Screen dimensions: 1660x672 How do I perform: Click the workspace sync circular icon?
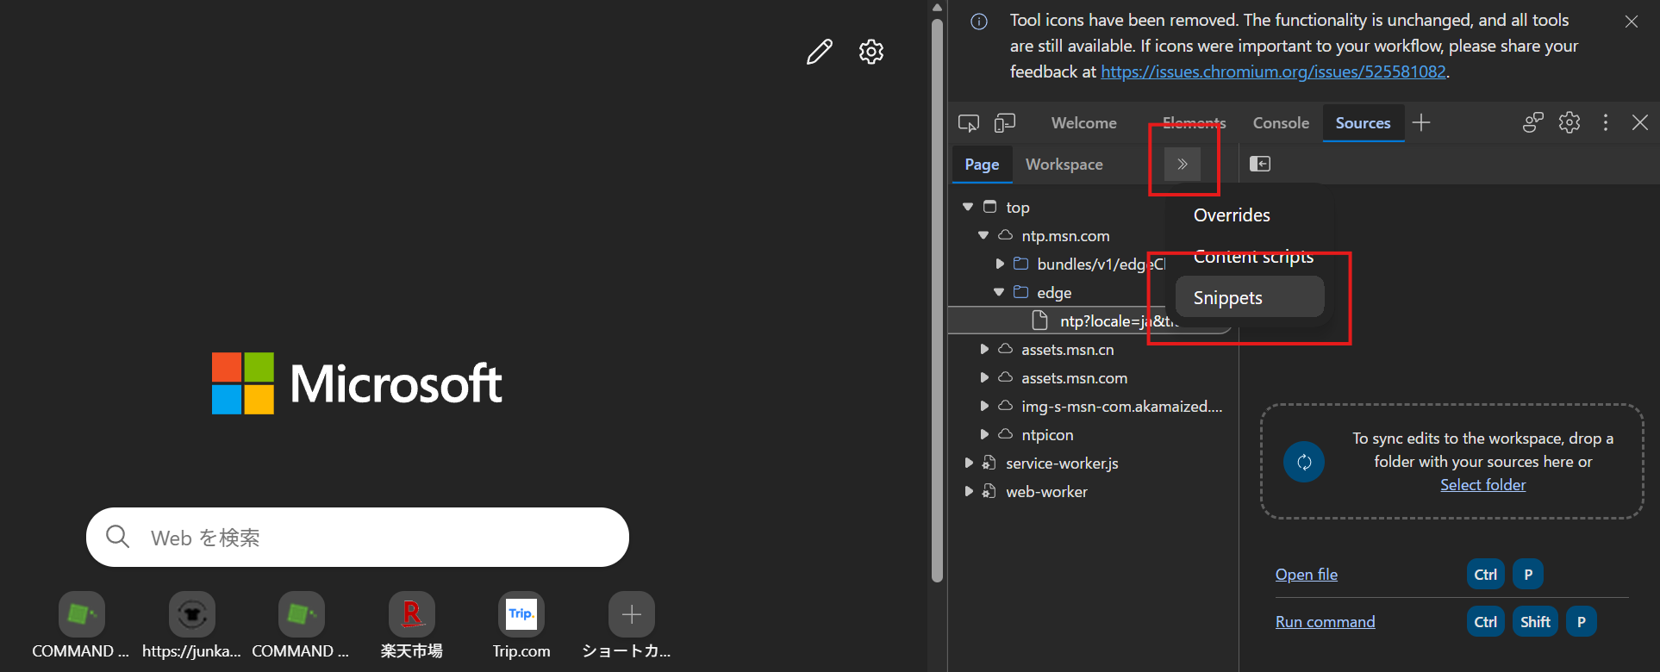pyautogui.click(x=1304, y=462)
